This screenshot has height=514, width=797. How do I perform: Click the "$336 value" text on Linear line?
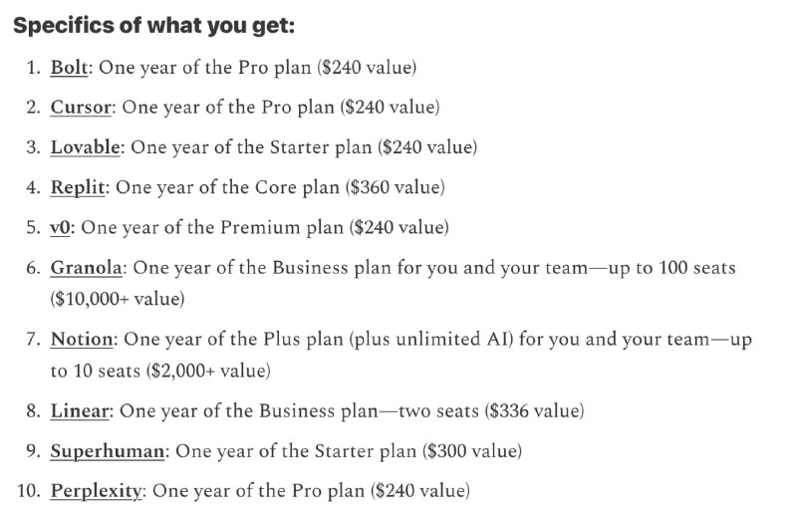pyautogui.click(x=535, y=410)
